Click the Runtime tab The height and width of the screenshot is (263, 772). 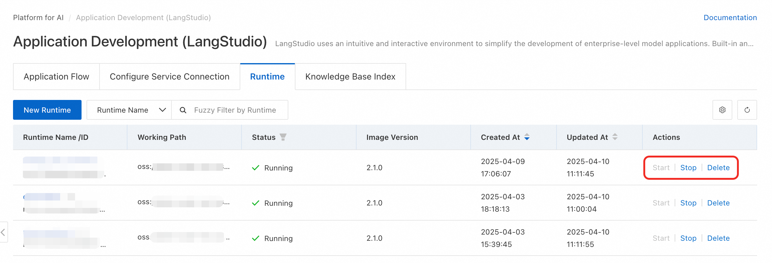coord(267,77)
